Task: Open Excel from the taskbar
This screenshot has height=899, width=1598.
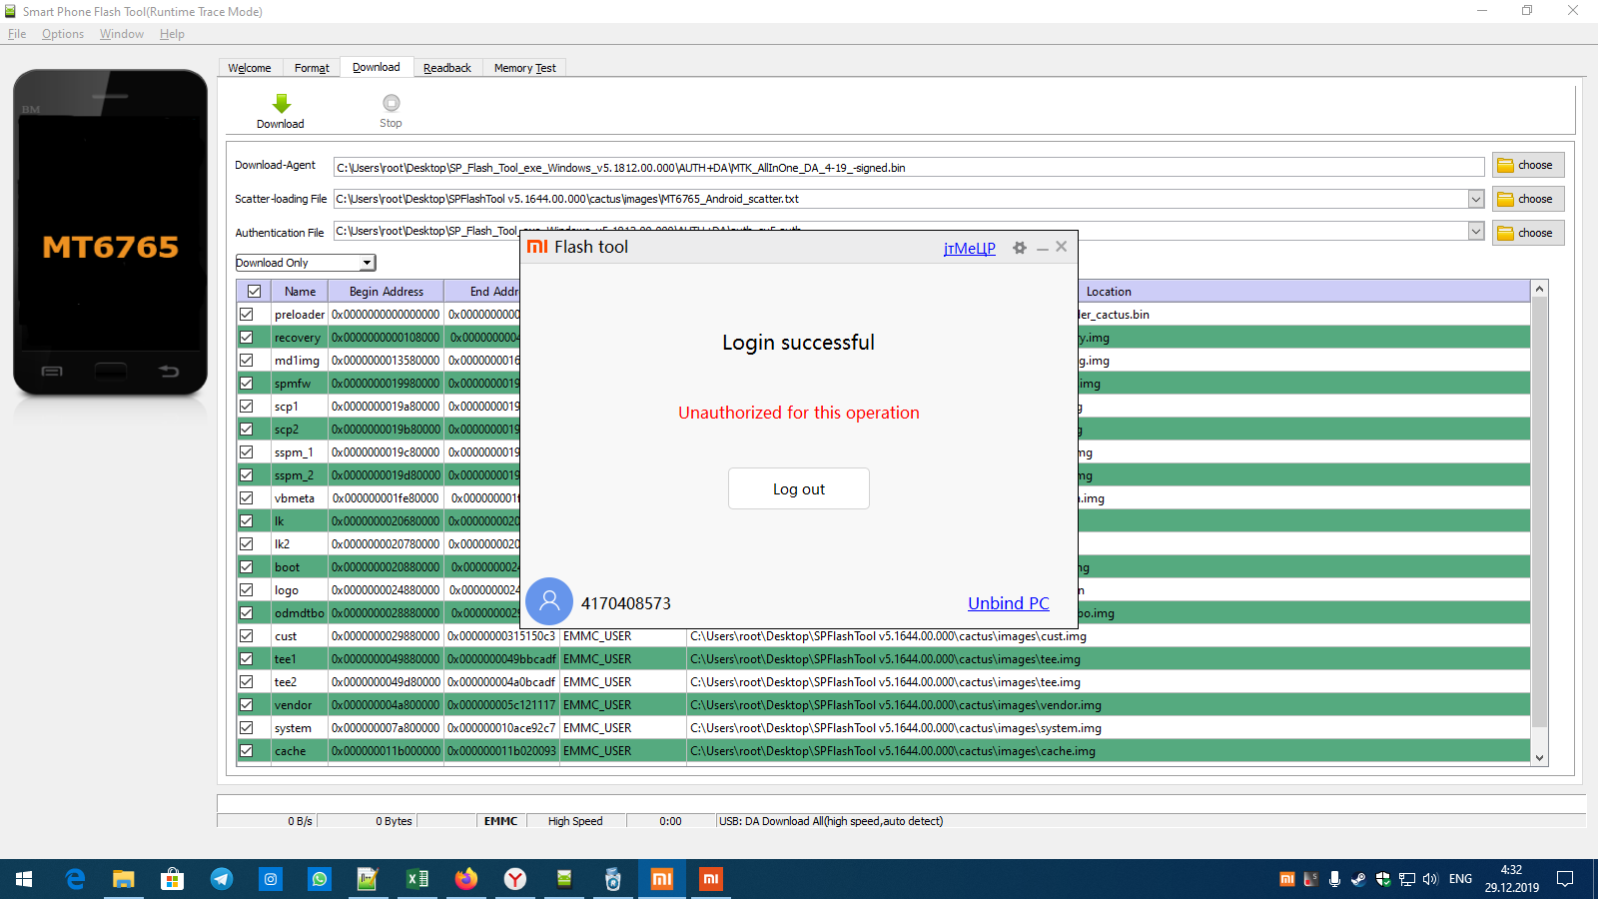Action: (x=417, y=879)
